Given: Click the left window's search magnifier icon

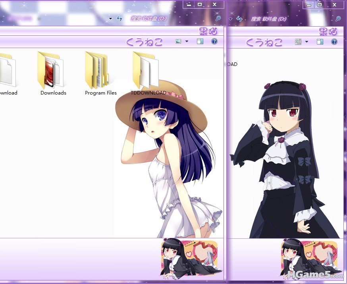Looking at the screenshot, I should pos(218,19).
